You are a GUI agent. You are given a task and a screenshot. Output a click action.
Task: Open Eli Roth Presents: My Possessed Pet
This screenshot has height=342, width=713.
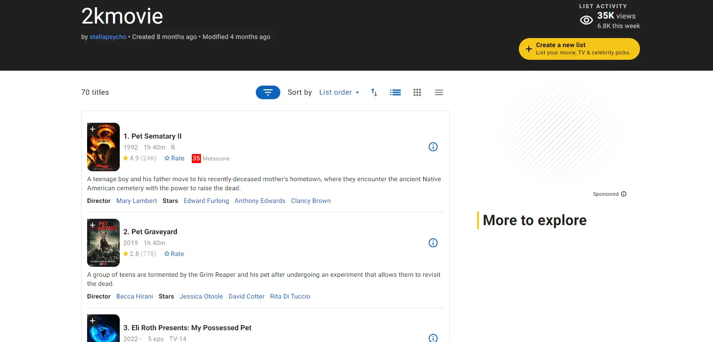[x=187, y=328]
